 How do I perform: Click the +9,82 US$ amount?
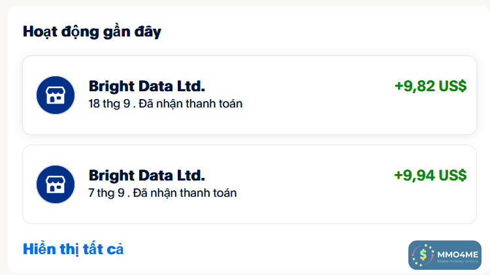coord(430,87)
